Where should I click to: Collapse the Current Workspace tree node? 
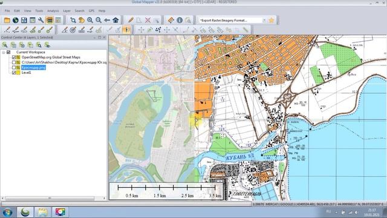coord(4,53)
